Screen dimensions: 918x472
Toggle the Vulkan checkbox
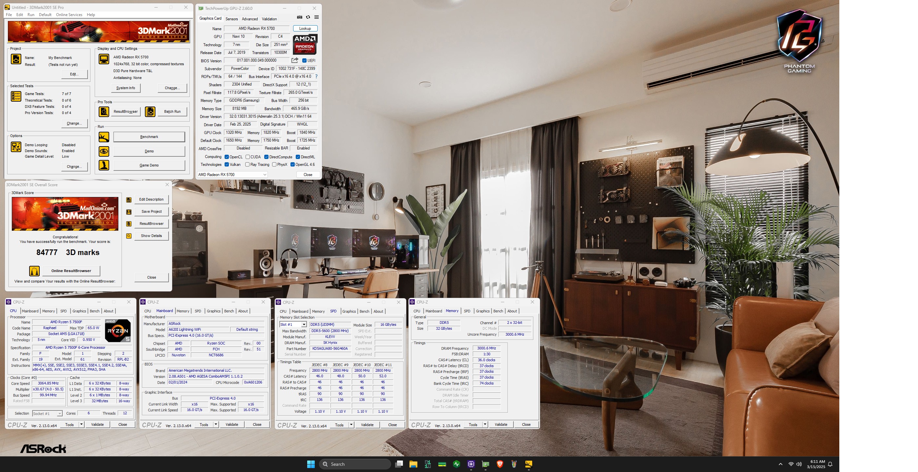point(227,165)
